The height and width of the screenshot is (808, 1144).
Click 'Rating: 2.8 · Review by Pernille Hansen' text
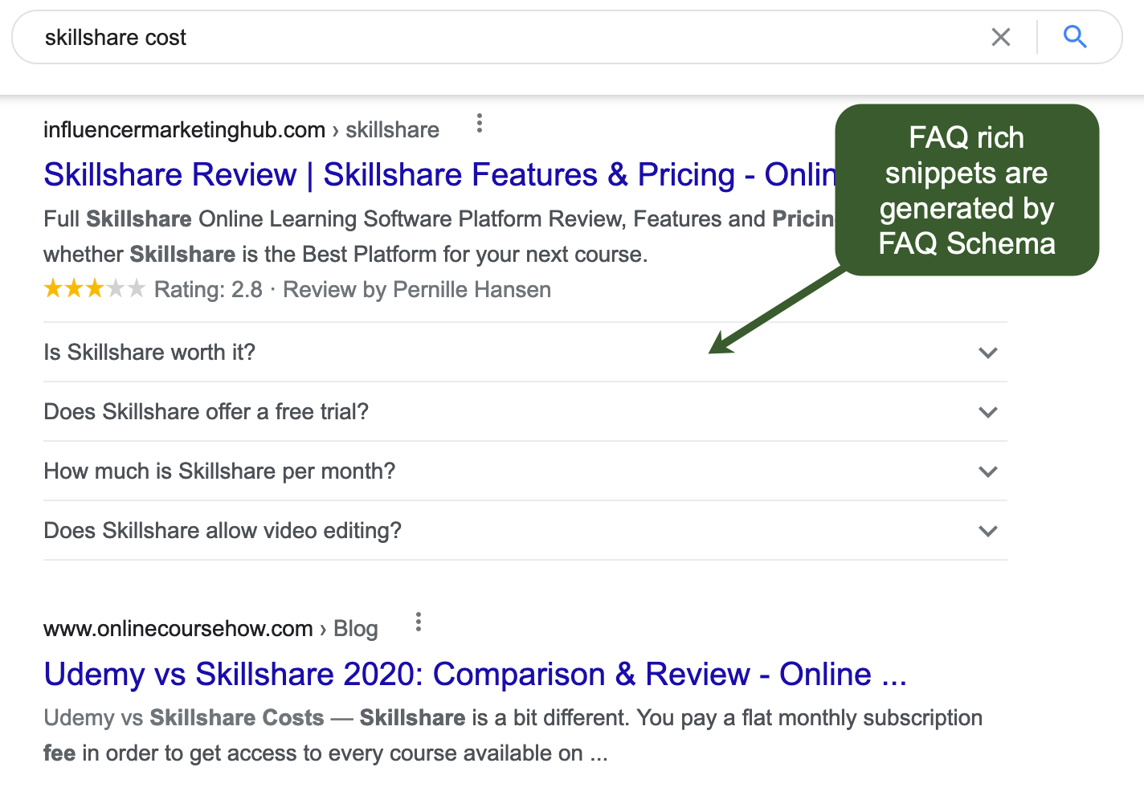click(353, 290)
